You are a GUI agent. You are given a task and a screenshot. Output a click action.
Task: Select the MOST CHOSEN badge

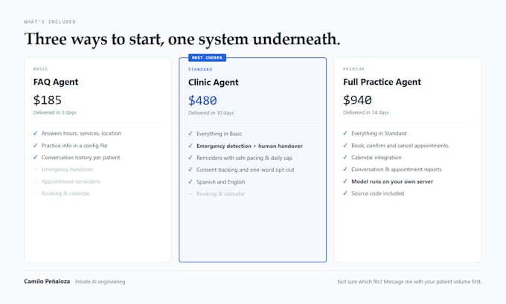(207, 58)
